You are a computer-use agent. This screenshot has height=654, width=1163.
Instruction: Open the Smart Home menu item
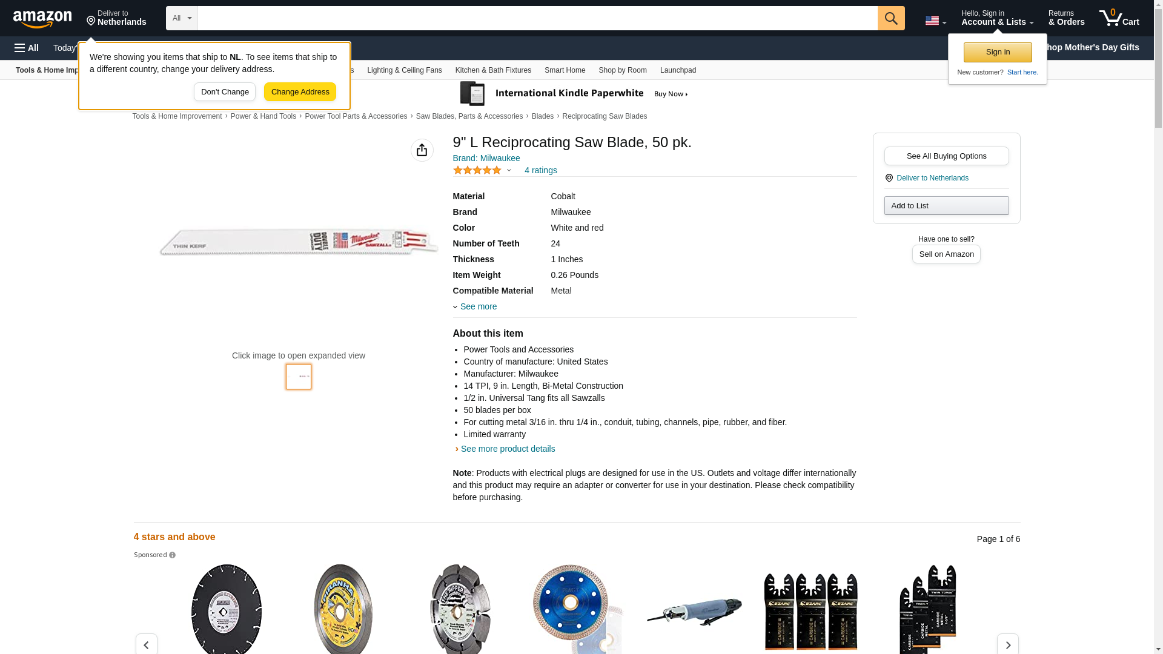tap(565, 70)
